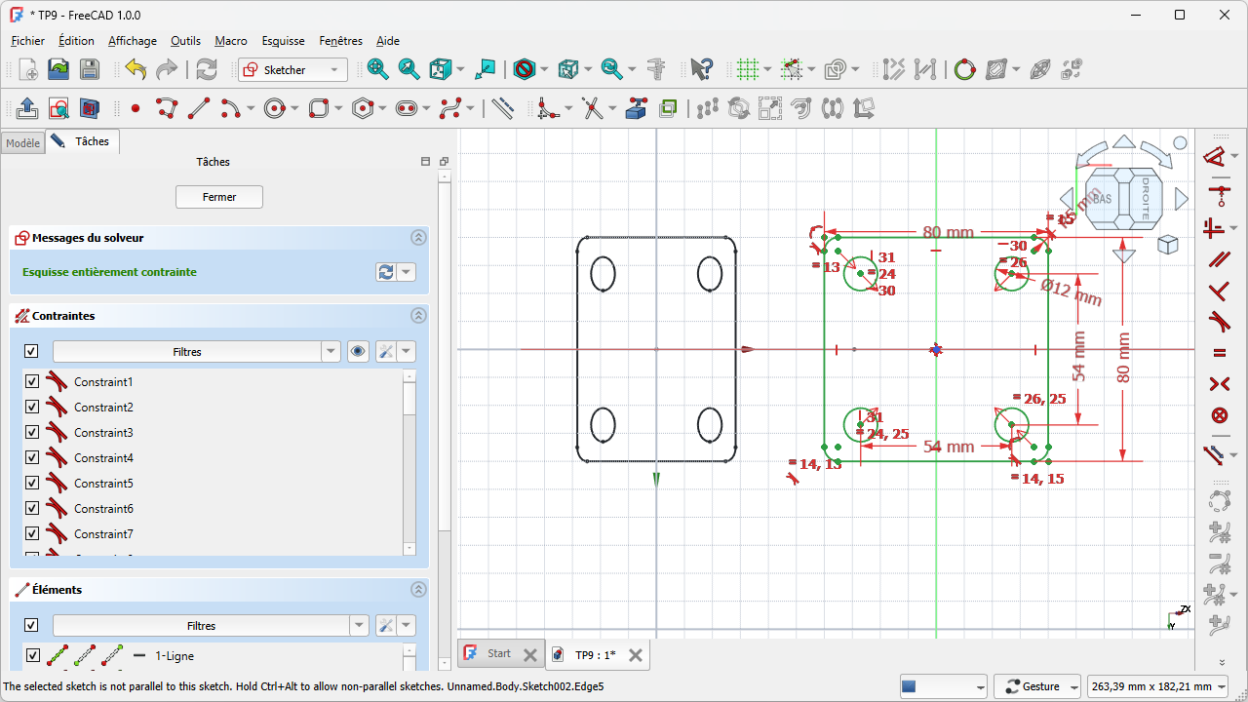This screenshot has width=1248, height=702.
Task: Select the trim edge tool
Action: tap(592, 108)
